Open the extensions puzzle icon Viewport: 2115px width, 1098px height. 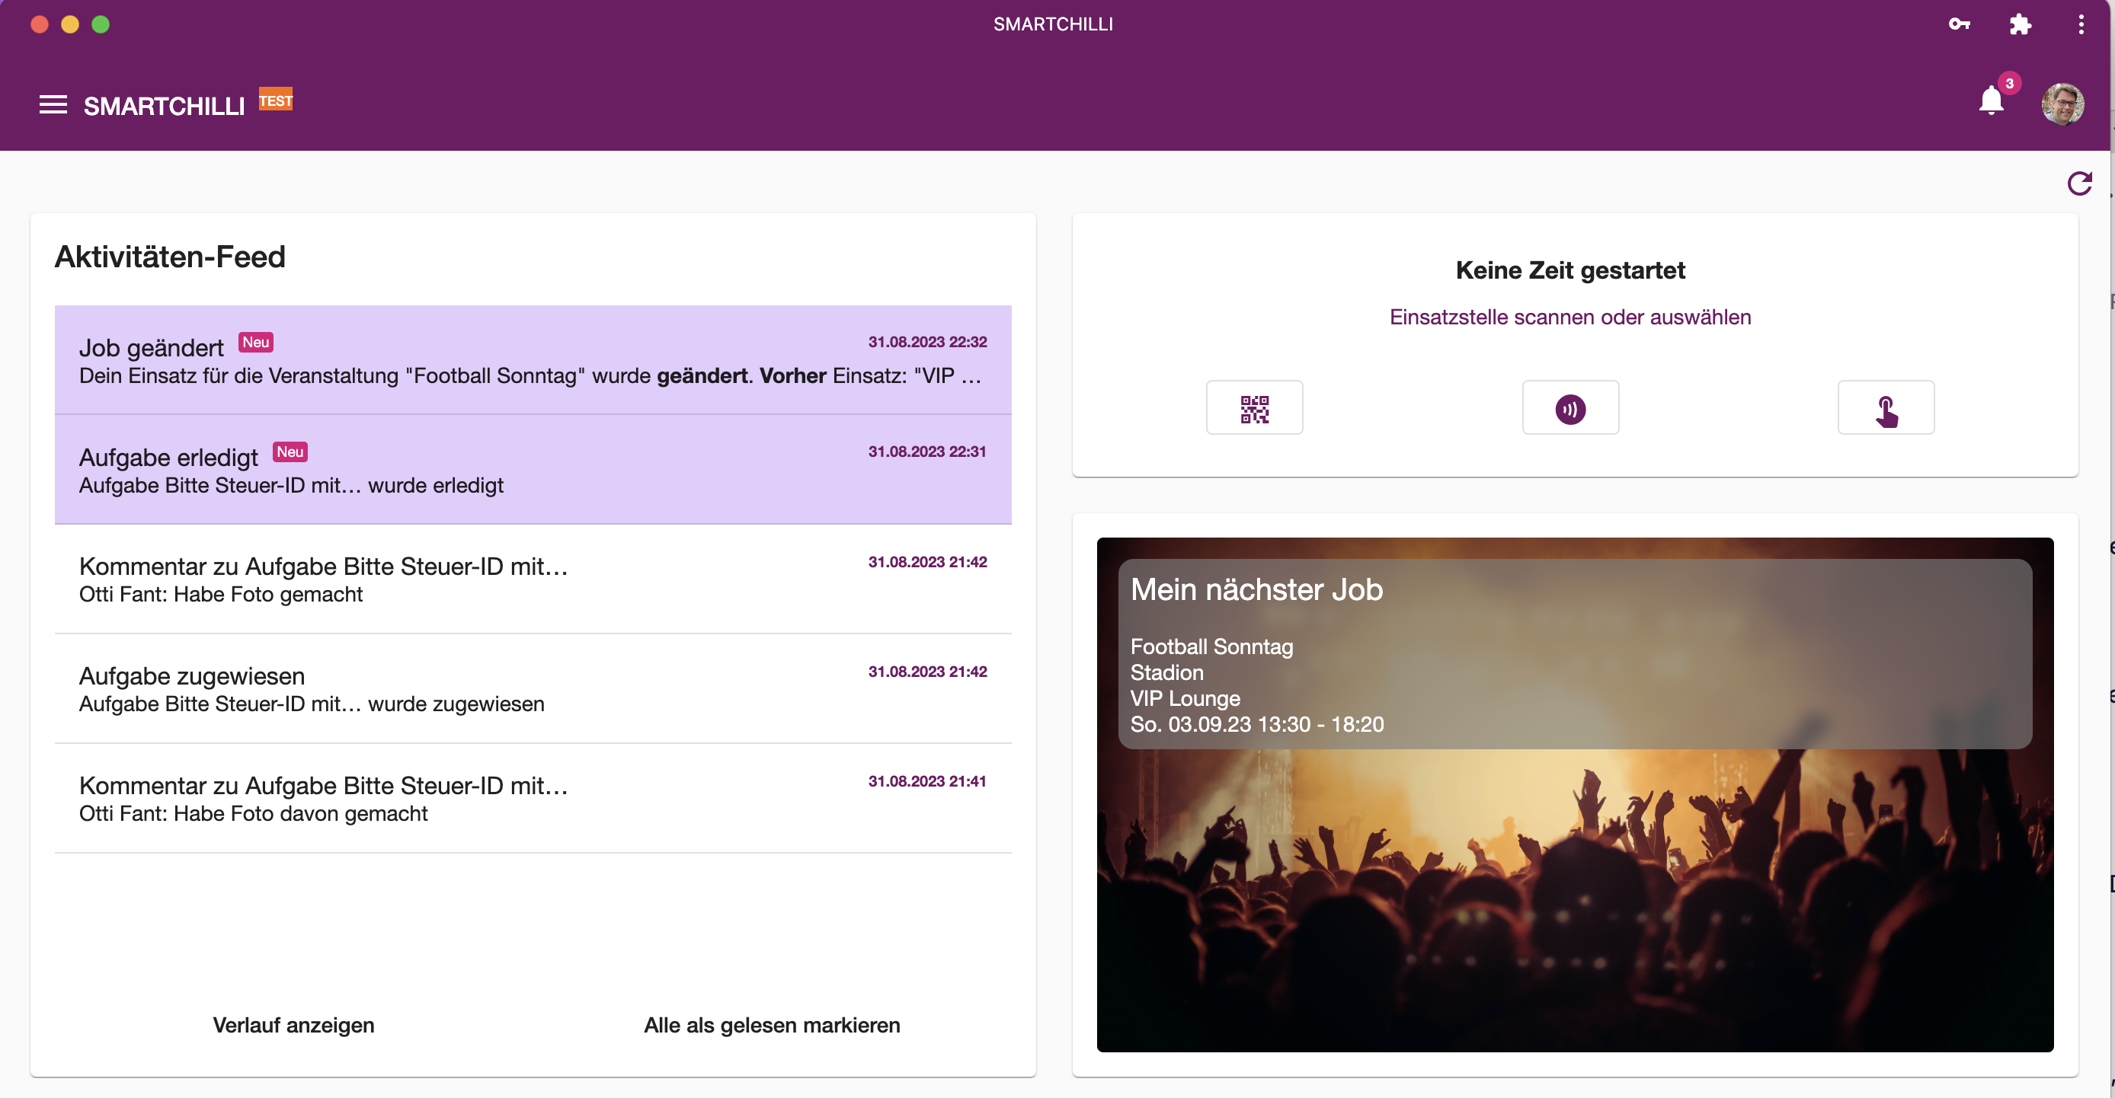coord(2020,24)
